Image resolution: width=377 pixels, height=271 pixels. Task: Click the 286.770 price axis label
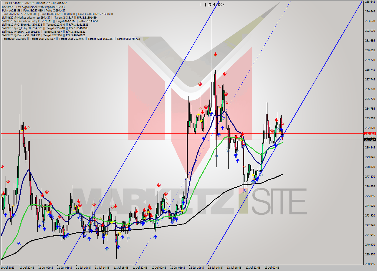point(370,89)
